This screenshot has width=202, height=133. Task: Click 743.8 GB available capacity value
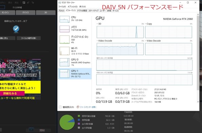click(x=109, y=116)
